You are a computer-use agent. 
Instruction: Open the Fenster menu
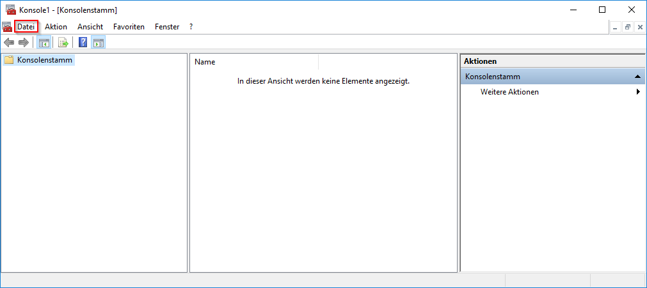click(167, 27)
